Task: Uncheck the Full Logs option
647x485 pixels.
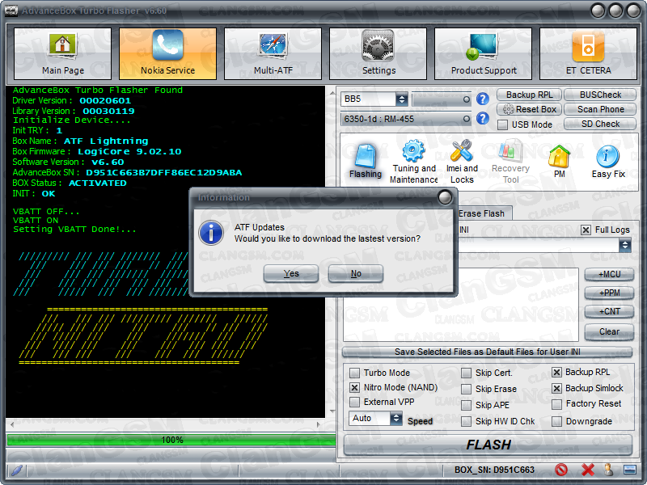Action: coord(586,230)
